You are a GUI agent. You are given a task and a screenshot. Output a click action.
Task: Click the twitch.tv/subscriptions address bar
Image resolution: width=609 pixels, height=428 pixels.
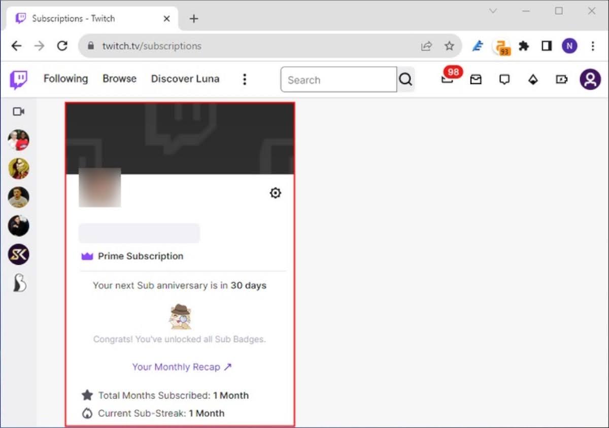tap(270, 46)
